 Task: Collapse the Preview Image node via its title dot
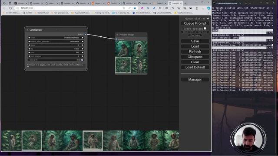[117, 35]
